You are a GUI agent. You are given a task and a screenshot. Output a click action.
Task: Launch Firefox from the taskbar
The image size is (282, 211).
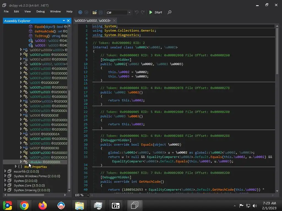(x=42, y=205)
